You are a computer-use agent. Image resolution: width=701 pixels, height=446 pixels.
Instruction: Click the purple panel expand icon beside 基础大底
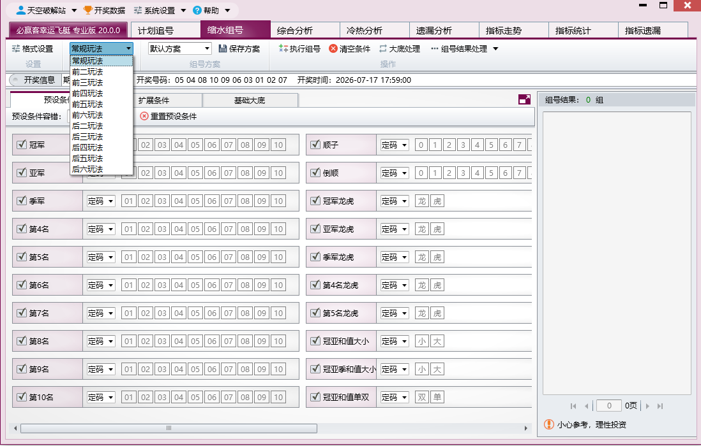tap(524, 99)
